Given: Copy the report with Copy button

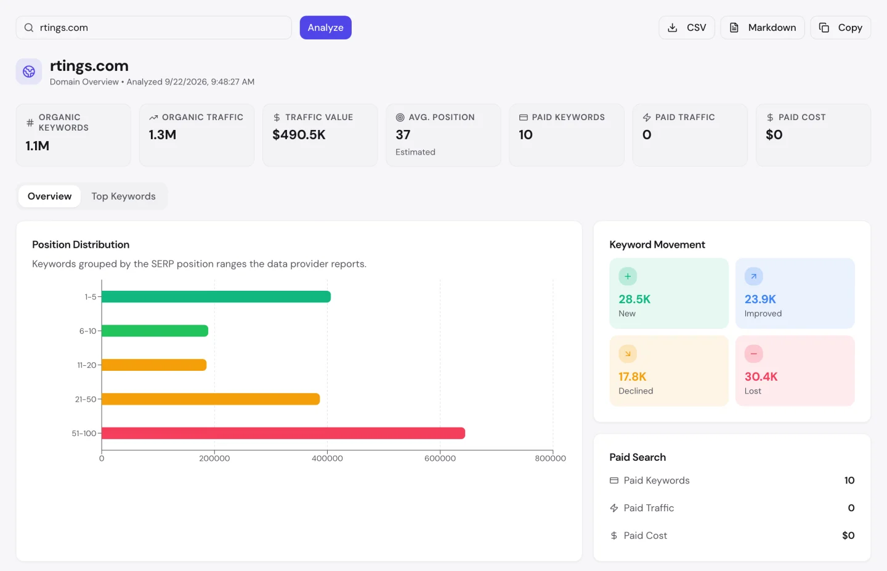Looking at the screenshot, I should pos(841,28).
